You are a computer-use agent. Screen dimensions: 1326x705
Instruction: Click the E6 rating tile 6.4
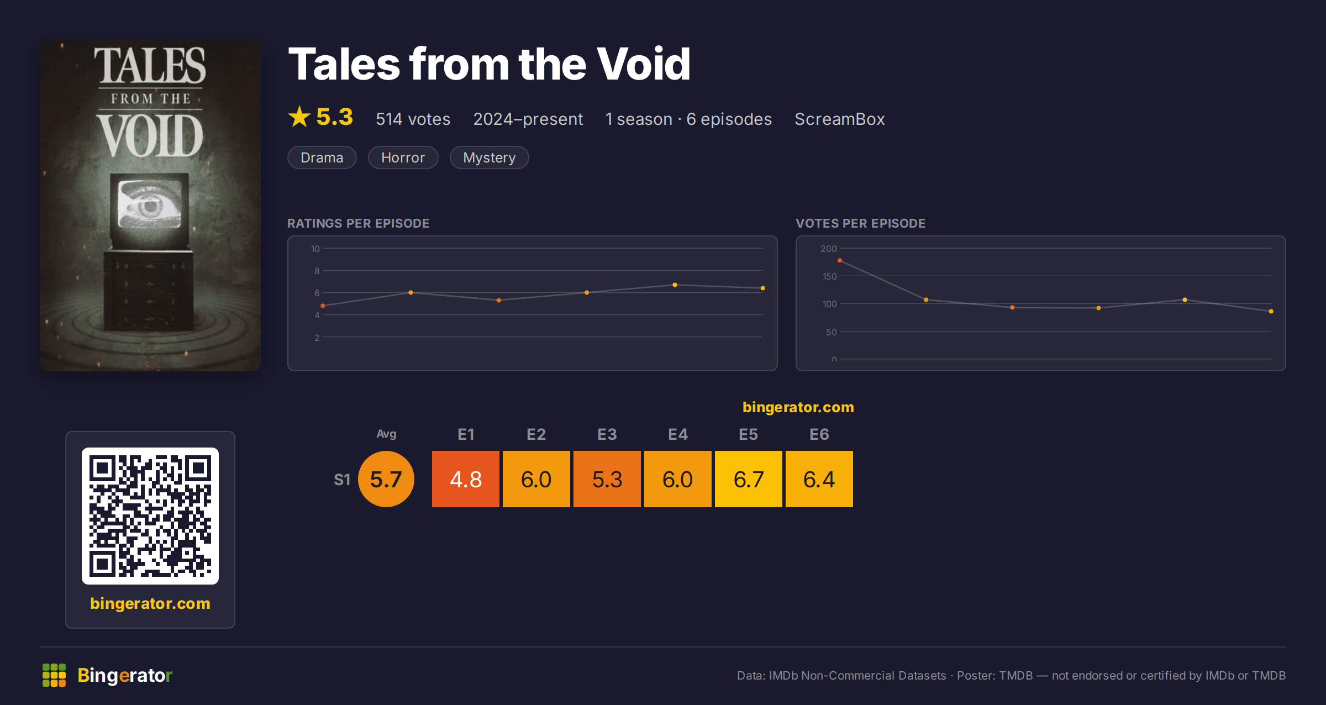819,479
